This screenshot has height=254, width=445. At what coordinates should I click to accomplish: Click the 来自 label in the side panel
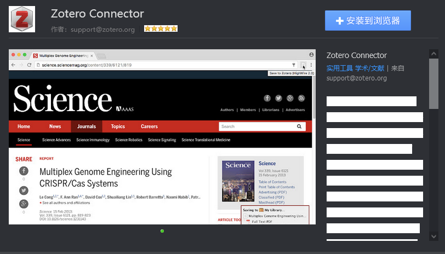click(398, 68)
